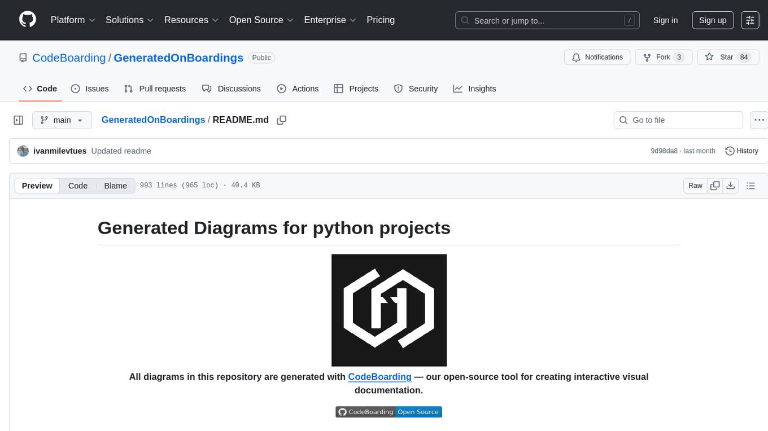
Task: Switch to the Issues tab
Action: 90,89
